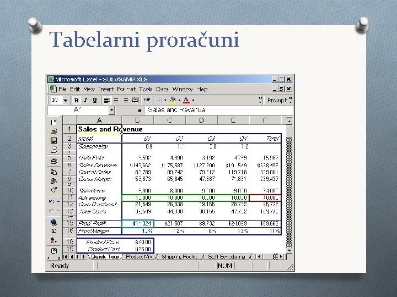This screenshot has width=397, height=297.
Task: Click horizontal scrollbar right arrow
Action: point(281,257)
